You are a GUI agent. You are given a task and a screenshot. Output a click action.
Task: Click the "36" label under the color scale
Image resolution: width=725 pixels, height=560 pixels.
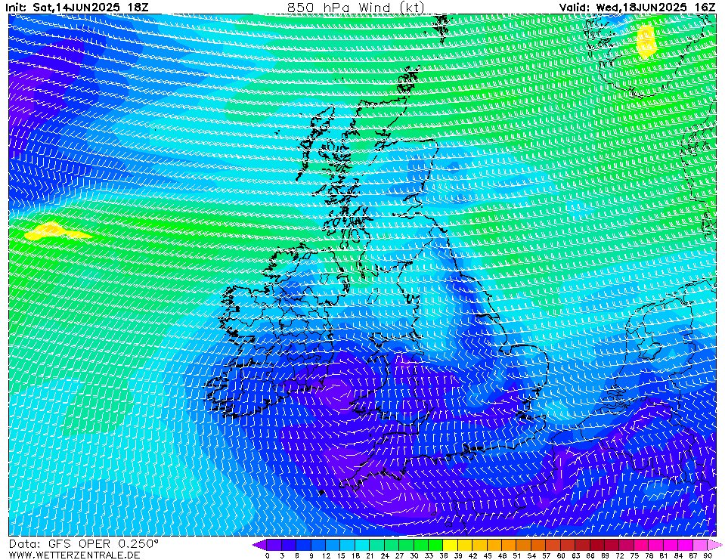(x=443, y=555)
